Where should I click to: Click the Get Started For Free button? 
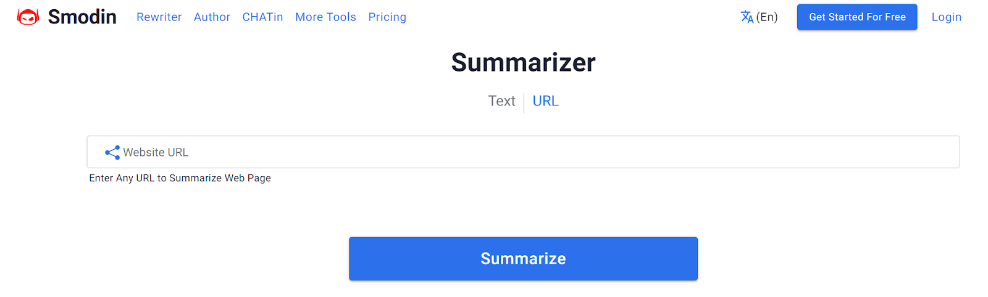tap(857, 17)
